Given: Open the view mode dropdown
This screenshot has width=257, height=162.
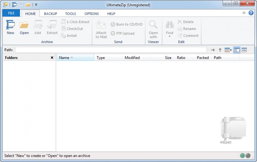Looking at the screenshot, I should pyautogui.click(x=228, y=50).
